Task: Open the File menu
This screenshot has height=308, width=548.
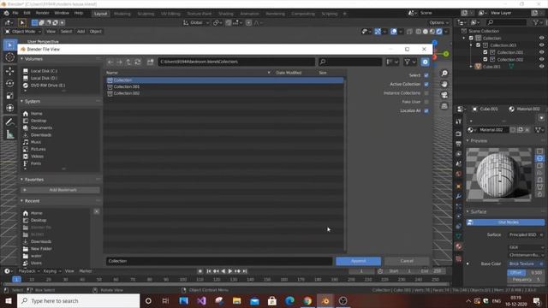Action: click(x=15, y=13)
